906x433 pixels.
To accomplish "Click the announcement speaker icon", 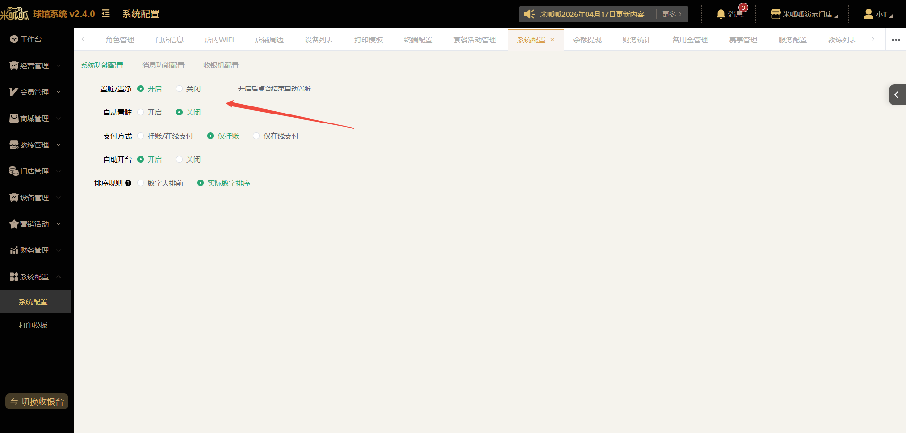I will (x=529, y=14).
